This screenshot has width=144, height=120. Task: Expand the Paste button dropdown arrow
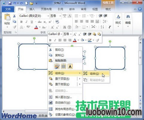(7, 27)
